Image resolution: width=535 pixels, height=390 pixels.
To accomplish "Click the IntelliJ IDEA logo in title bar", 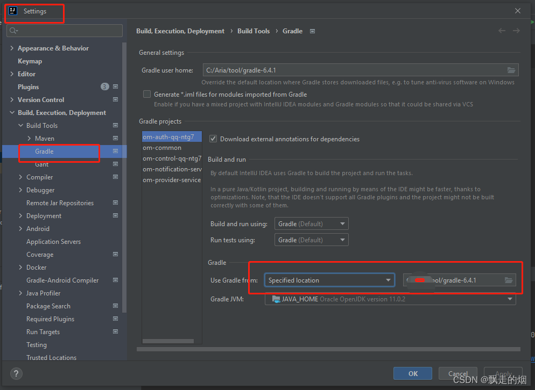I will coord(12,10).
